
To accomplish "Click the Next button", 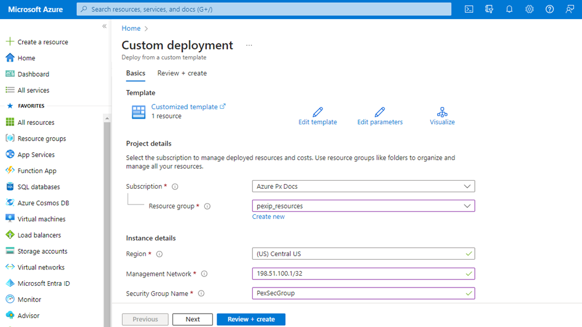I will coord(193,319).
